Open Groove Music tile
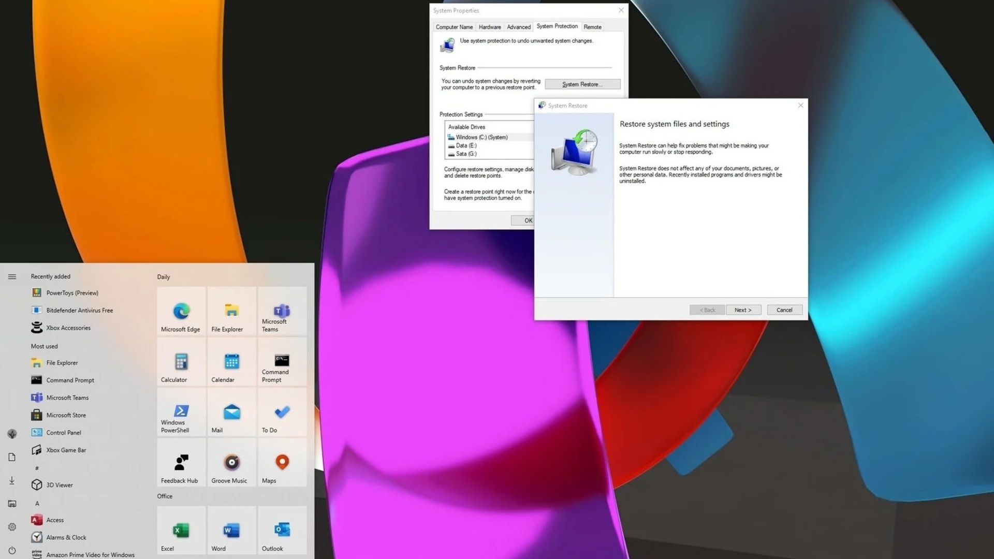The height and width of the screenshot is (559, 994). point(231,463)
